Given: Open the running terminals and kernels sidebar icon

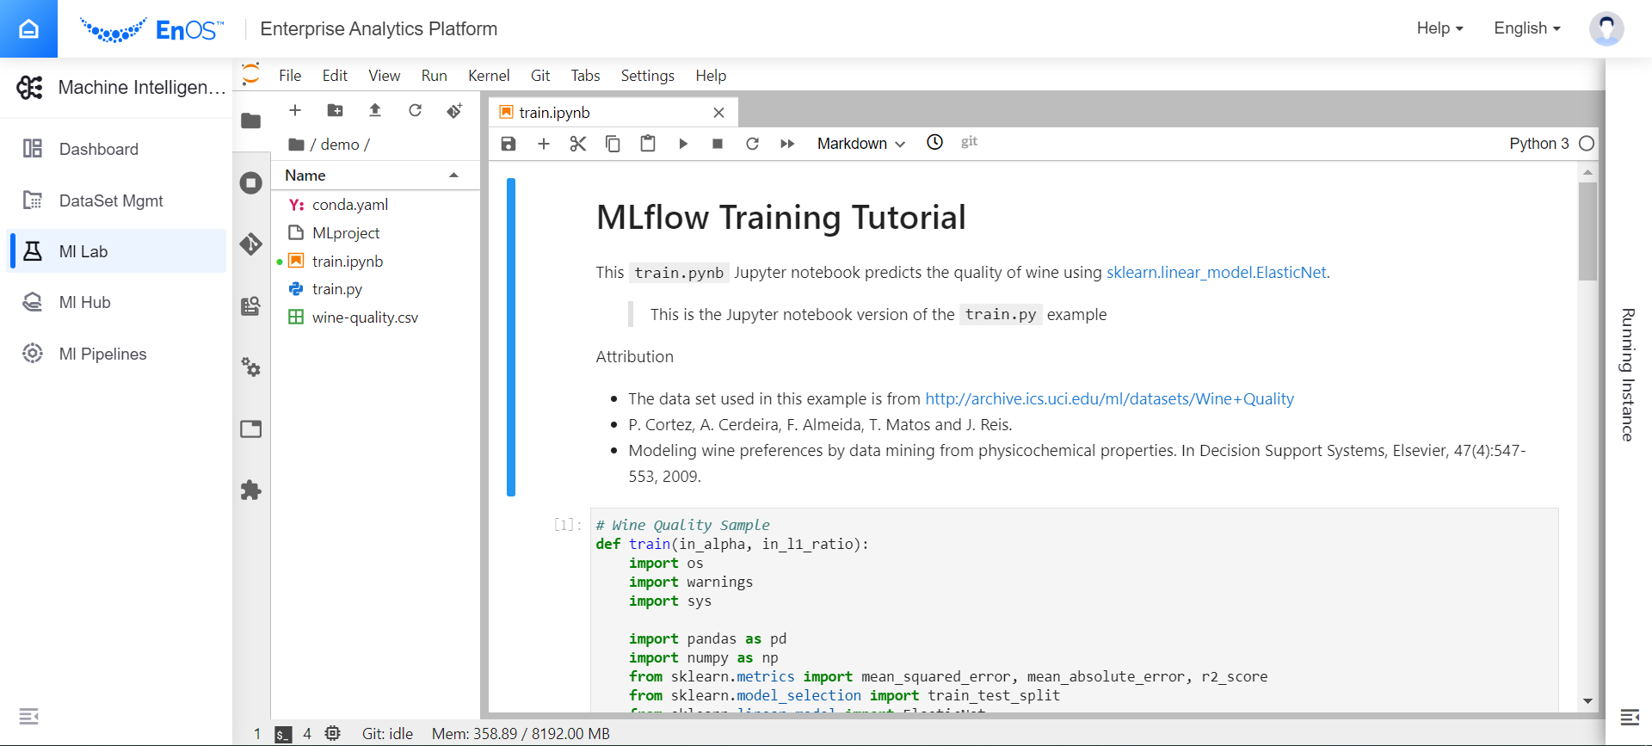Looking at the screenshot, I should pyautogui.click(x=251, y=182).
